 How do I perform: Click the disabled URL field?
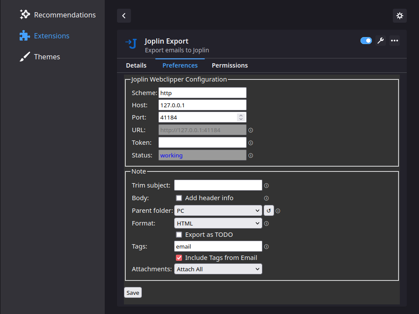[x=202, y=130]
